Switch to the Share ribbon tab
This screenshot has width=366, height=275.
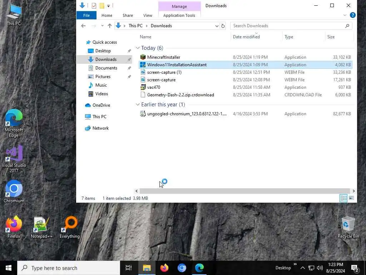coord(128,15)
